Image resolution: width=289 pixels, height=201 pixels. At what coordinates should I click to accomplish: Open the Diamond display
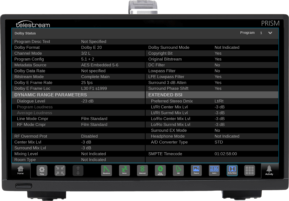tap(142, 170)
